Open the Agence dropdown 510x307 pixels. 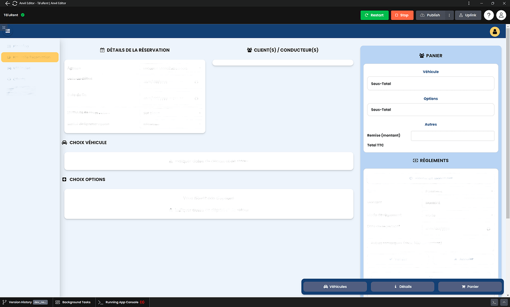(172, 68)
